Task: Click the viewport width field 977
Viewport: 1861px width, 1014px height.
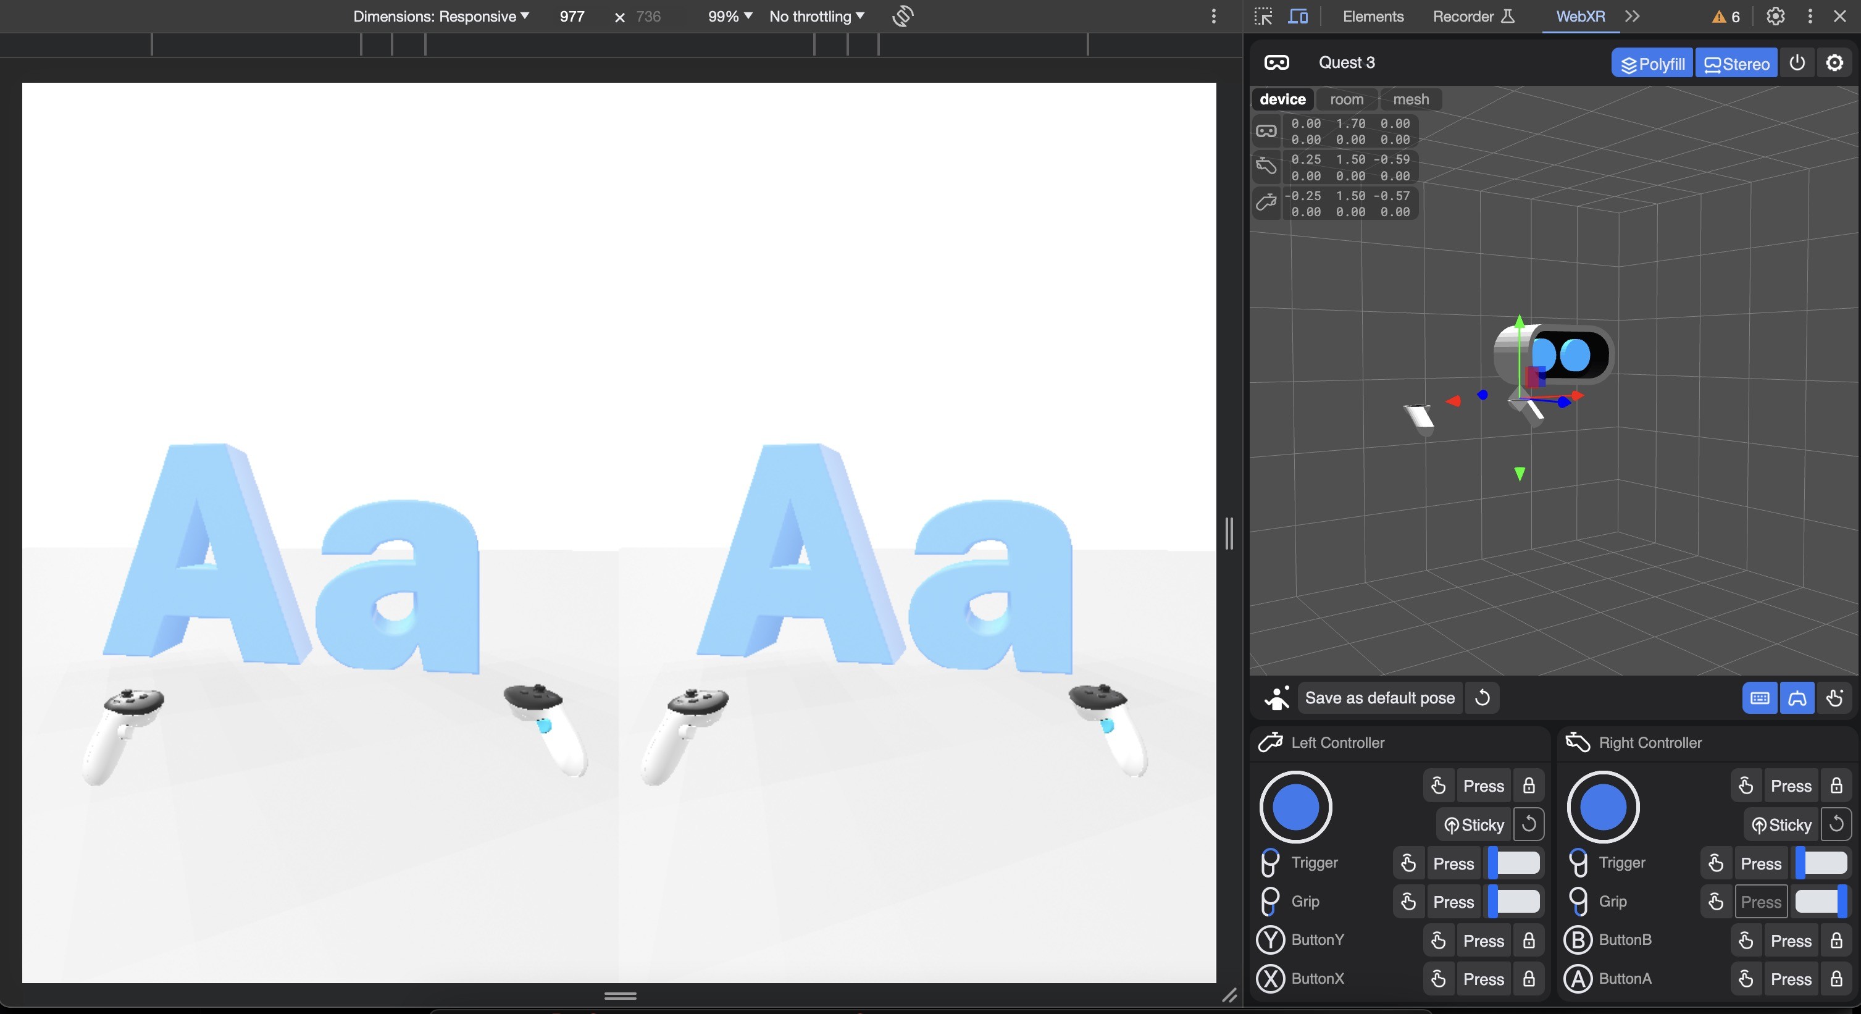Action: point(572,16)
